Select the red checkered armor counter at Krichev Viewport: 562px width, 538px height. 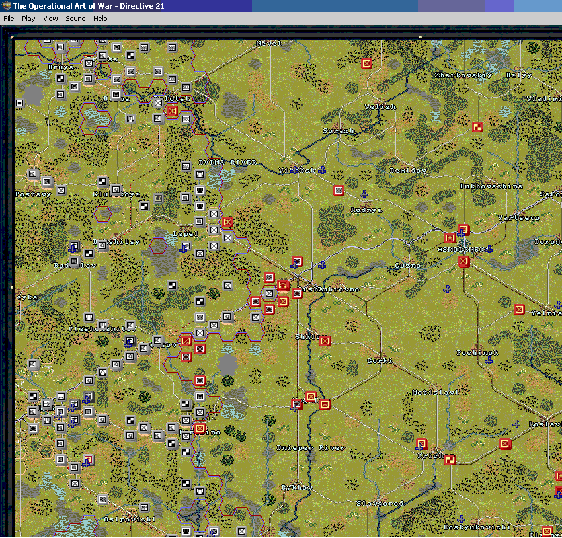(450, 460)
